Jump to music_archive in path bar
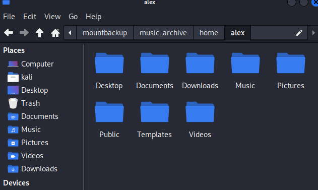Viewport: 318px width, 190px height. (x=163, y=33)
